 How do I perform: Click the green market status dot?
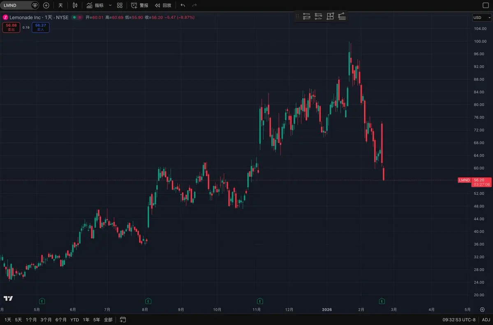point(74,17)
